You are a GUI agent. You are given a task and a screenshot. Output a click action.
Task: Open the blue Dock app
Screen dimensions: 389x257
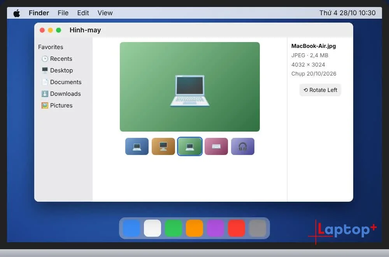click(131, 228)
